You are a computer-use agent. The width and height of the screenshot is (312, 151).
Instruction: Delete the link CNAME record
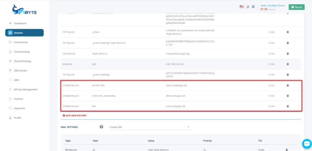pyautogui.click(x=288, y=106)
